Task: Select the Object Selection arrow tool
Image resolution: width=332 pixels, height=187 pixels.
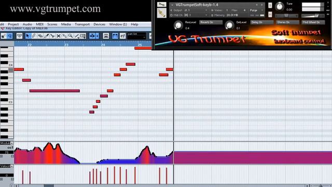Action: (27, 36)
